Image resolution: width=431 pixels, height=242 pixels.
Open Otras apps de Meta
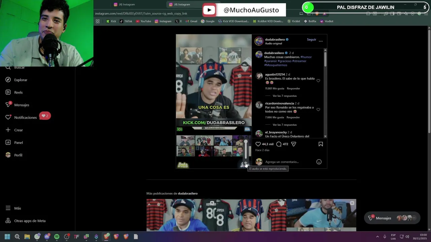(26, 221)
